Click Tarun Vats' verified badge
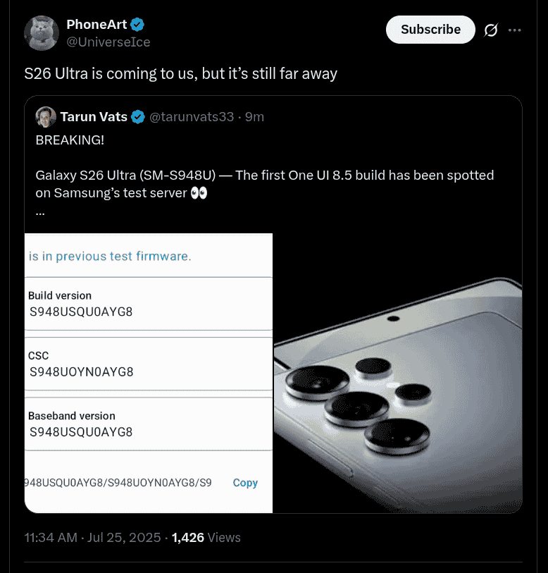The width and height of the screenshot is (548, 573). pos(139,117)
